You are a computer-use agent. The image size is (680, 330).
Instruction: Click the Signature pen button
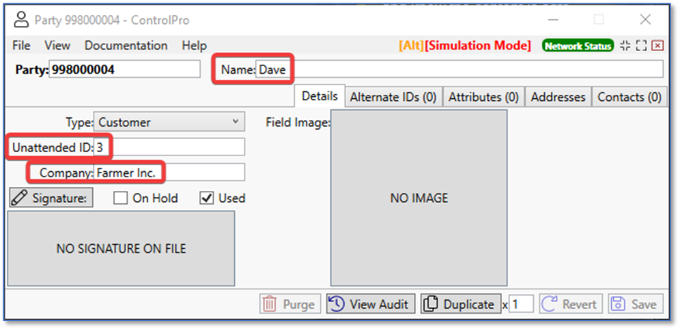[x=50, y=198]
